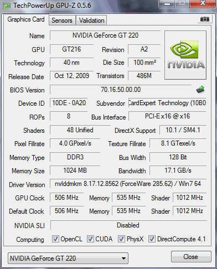Click the NVIDIA SLI Disabled field
217x269 pixels.
click(x=128, y=225)
